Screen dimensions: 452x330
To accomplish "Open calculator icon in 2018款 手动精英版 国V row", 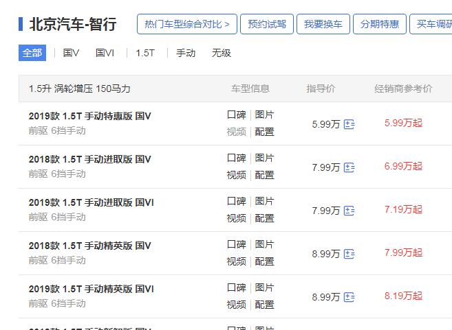I will (349, 254).
